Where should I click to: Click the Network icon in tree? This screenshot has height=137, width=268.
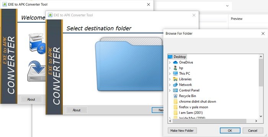(175, 85)
